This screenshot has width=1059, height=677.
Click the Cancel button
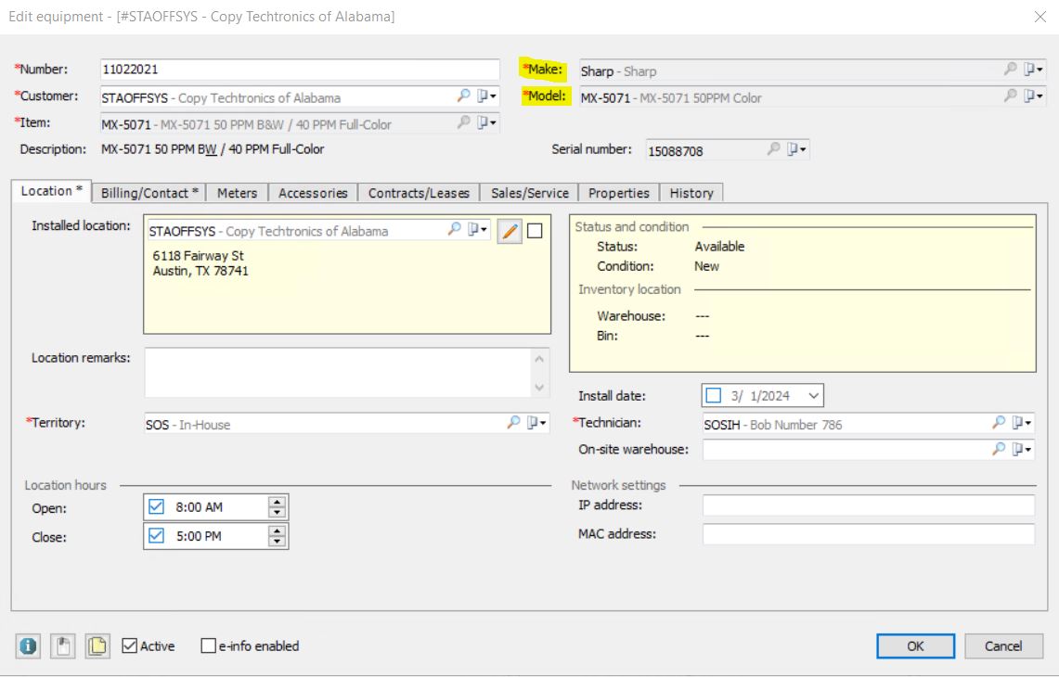1003,646
